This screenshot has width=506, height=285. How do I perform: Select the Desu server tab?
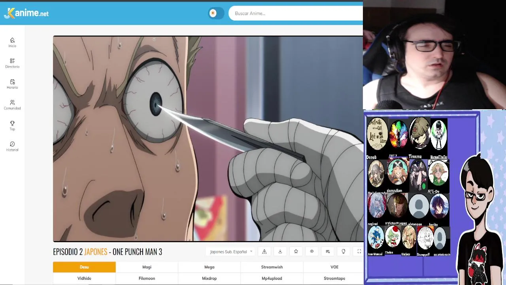point(84,267)
